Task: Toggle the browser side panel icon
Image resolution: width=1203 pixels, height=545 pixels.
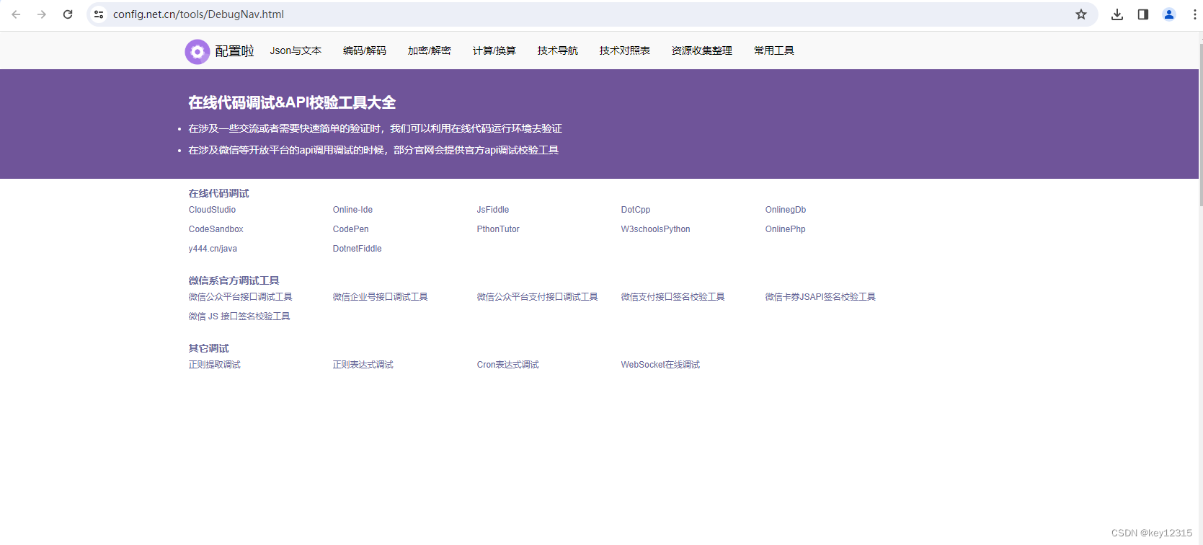Action: tap(1143, 14)
